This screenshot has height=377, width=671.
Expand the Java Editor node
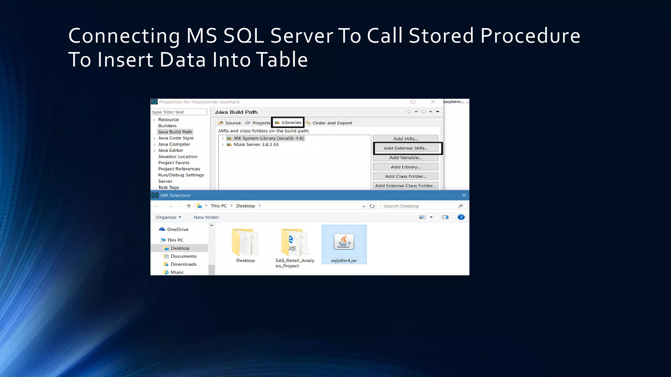(x=154, y=151)
